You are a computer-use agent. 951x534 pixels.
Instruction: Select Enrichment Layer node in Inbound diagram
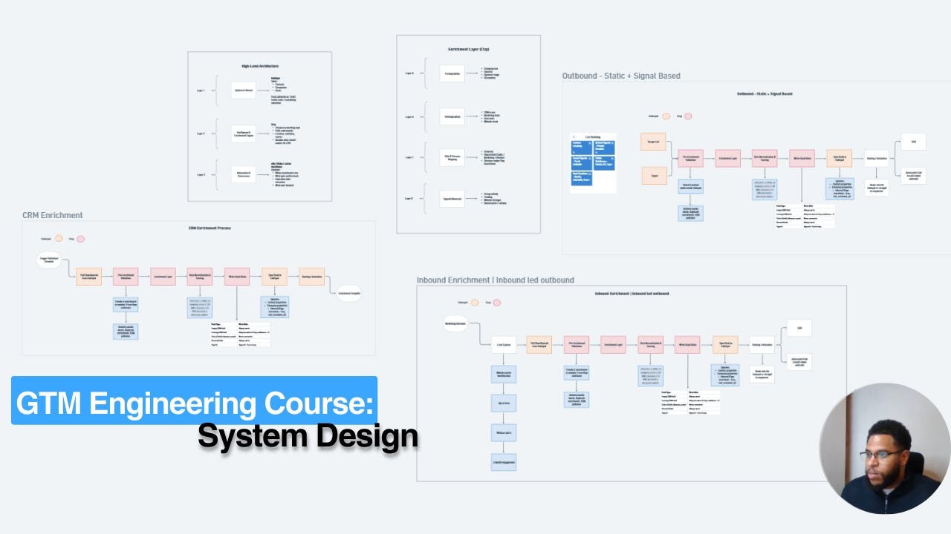(x=613, y=345)
